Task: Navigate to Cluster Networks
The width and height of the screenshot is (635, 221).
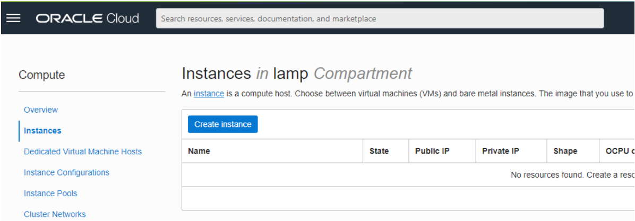Action: coord(55,214)
